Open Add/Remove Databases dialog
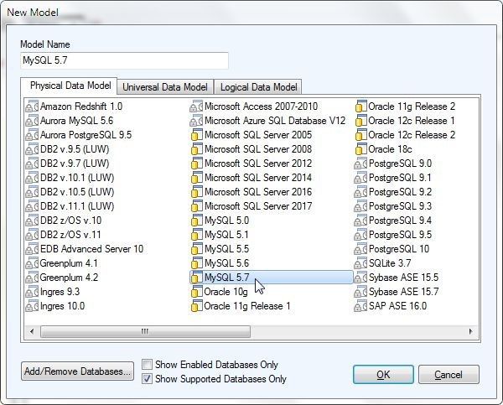The height and width of the screenshot is (405, 503). (x=77, y=371)
